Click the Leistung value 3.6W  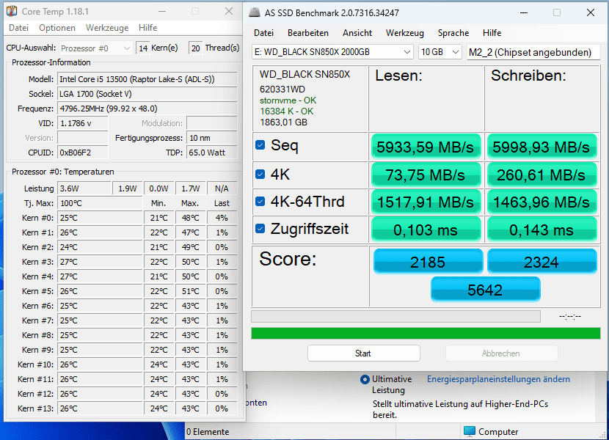(84, 188)
